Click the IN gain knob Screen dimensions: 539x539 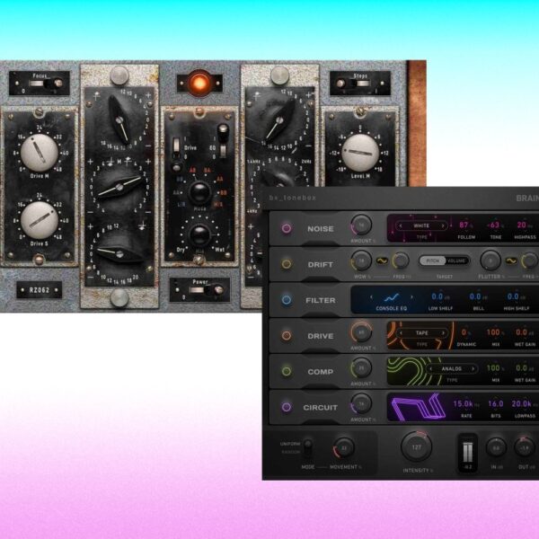pos(496,448)
